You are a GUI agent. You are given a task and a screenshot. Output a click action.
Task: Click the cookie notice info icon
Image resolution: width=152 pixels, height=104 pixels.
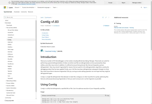pos(10,3)
